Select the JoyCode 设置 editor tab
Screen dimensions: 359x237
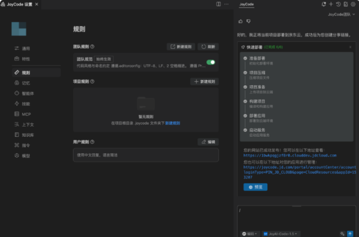tap(20, 4)
